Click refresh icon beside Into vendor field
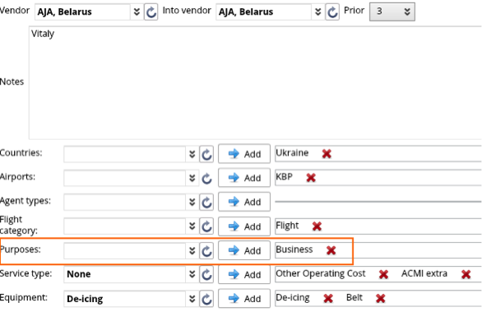Screen dimensions: 482x312 tap(332, 12)
